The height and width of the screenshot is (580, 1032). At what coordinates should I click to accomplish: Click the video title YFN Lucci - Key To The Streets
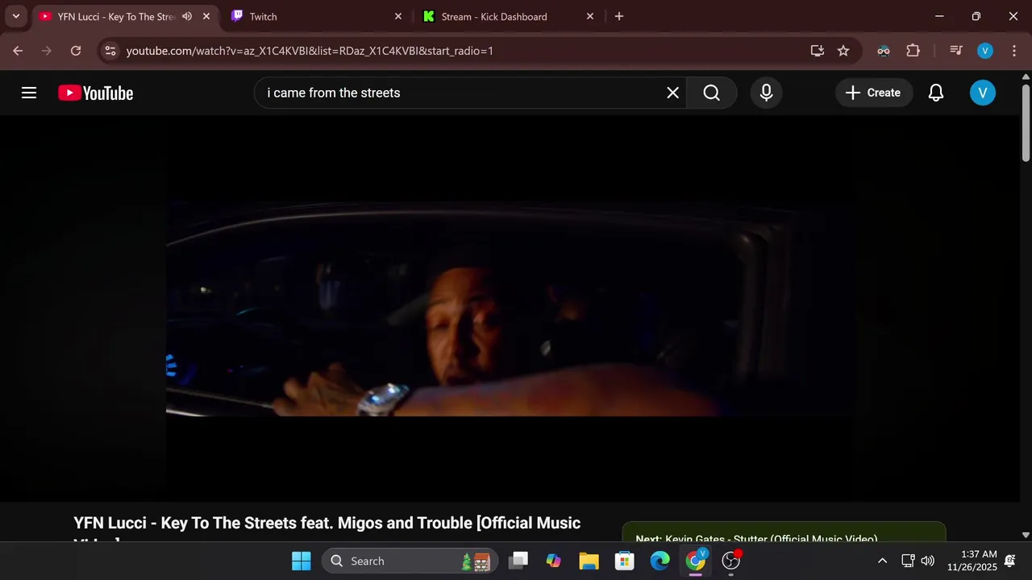pyautogui.click(x=327, y=531)
